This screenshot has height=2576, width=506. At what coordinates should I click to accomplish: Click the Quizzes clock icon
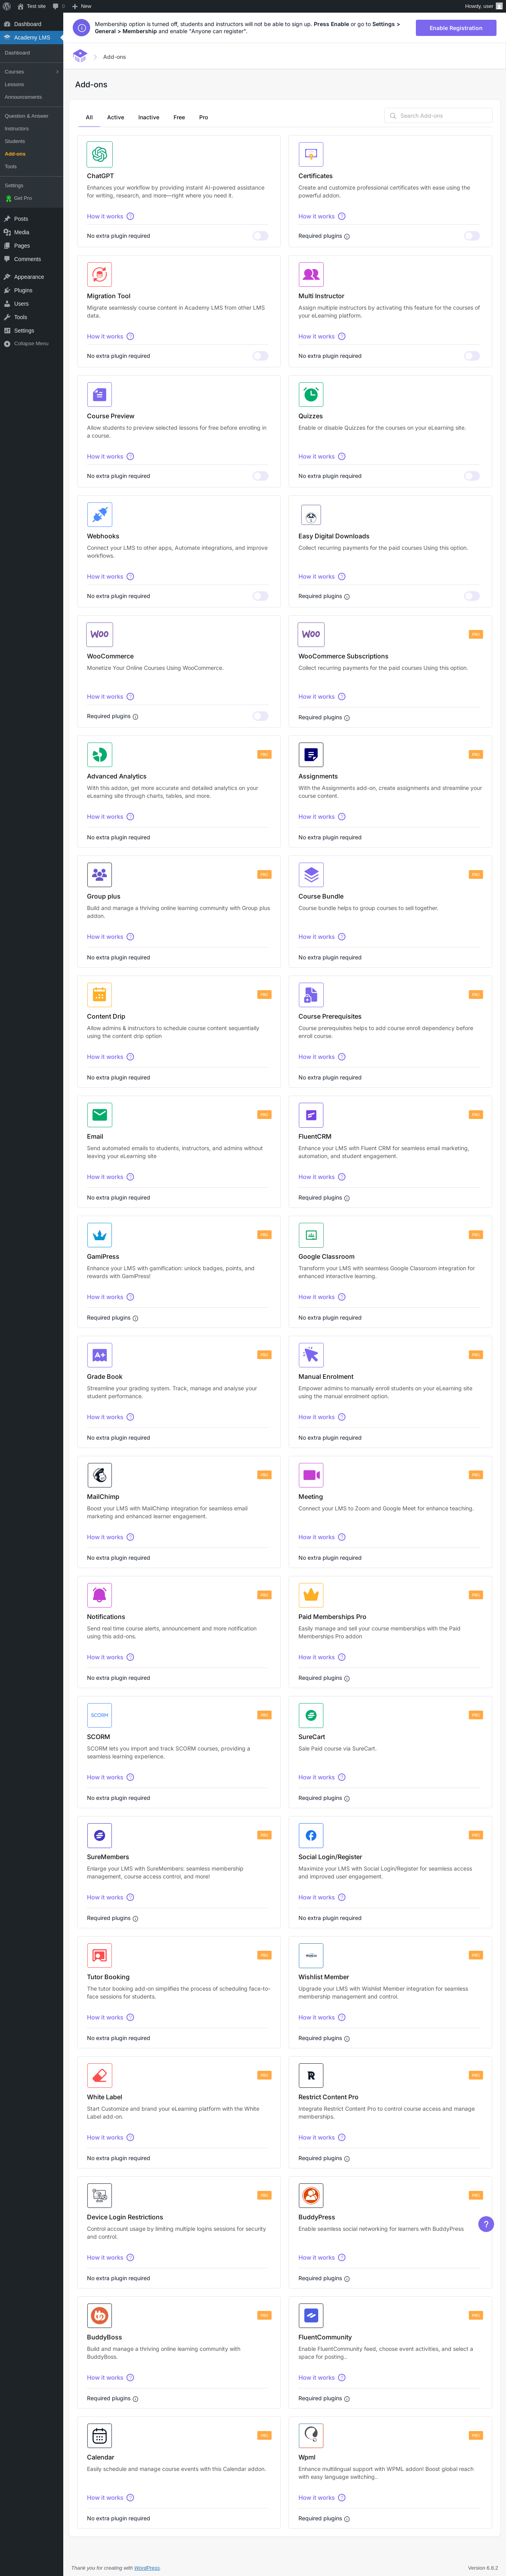(x=311, y=394)
